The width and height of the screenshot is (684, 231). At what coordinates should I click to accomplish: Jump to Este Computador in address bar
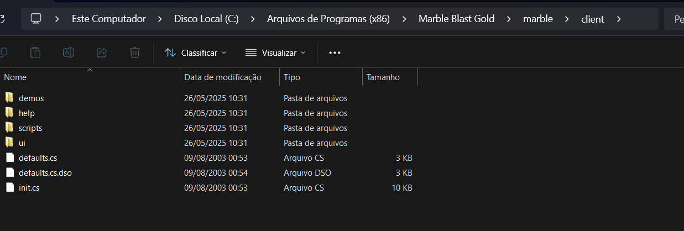pyautogui.click(x=109, y=19)
